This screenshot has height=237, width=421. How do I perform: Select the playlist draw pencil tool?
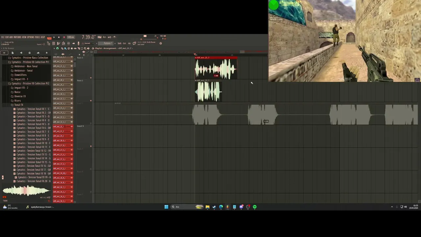tap(62, 48)
